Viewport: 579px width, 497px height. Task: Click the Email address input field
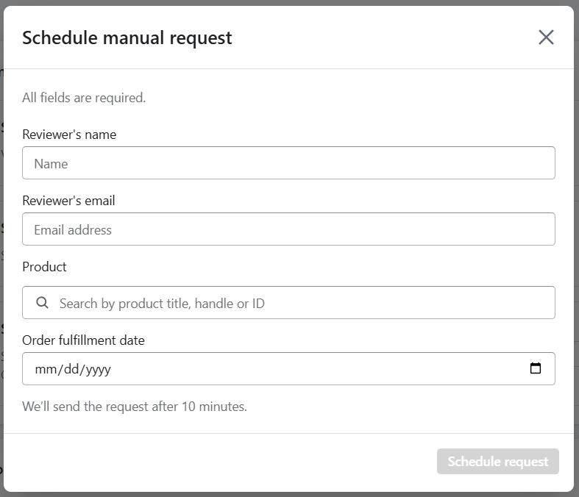point(288,229)
